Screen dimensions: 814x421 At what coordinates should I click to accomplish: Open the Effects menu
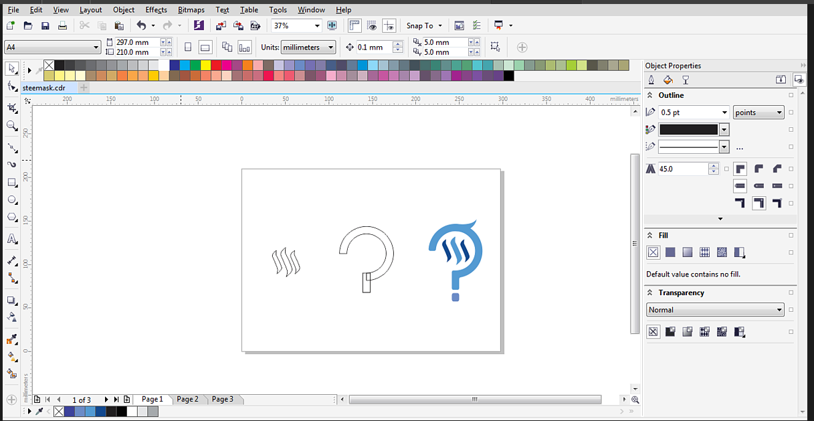[x=156, y=9]
